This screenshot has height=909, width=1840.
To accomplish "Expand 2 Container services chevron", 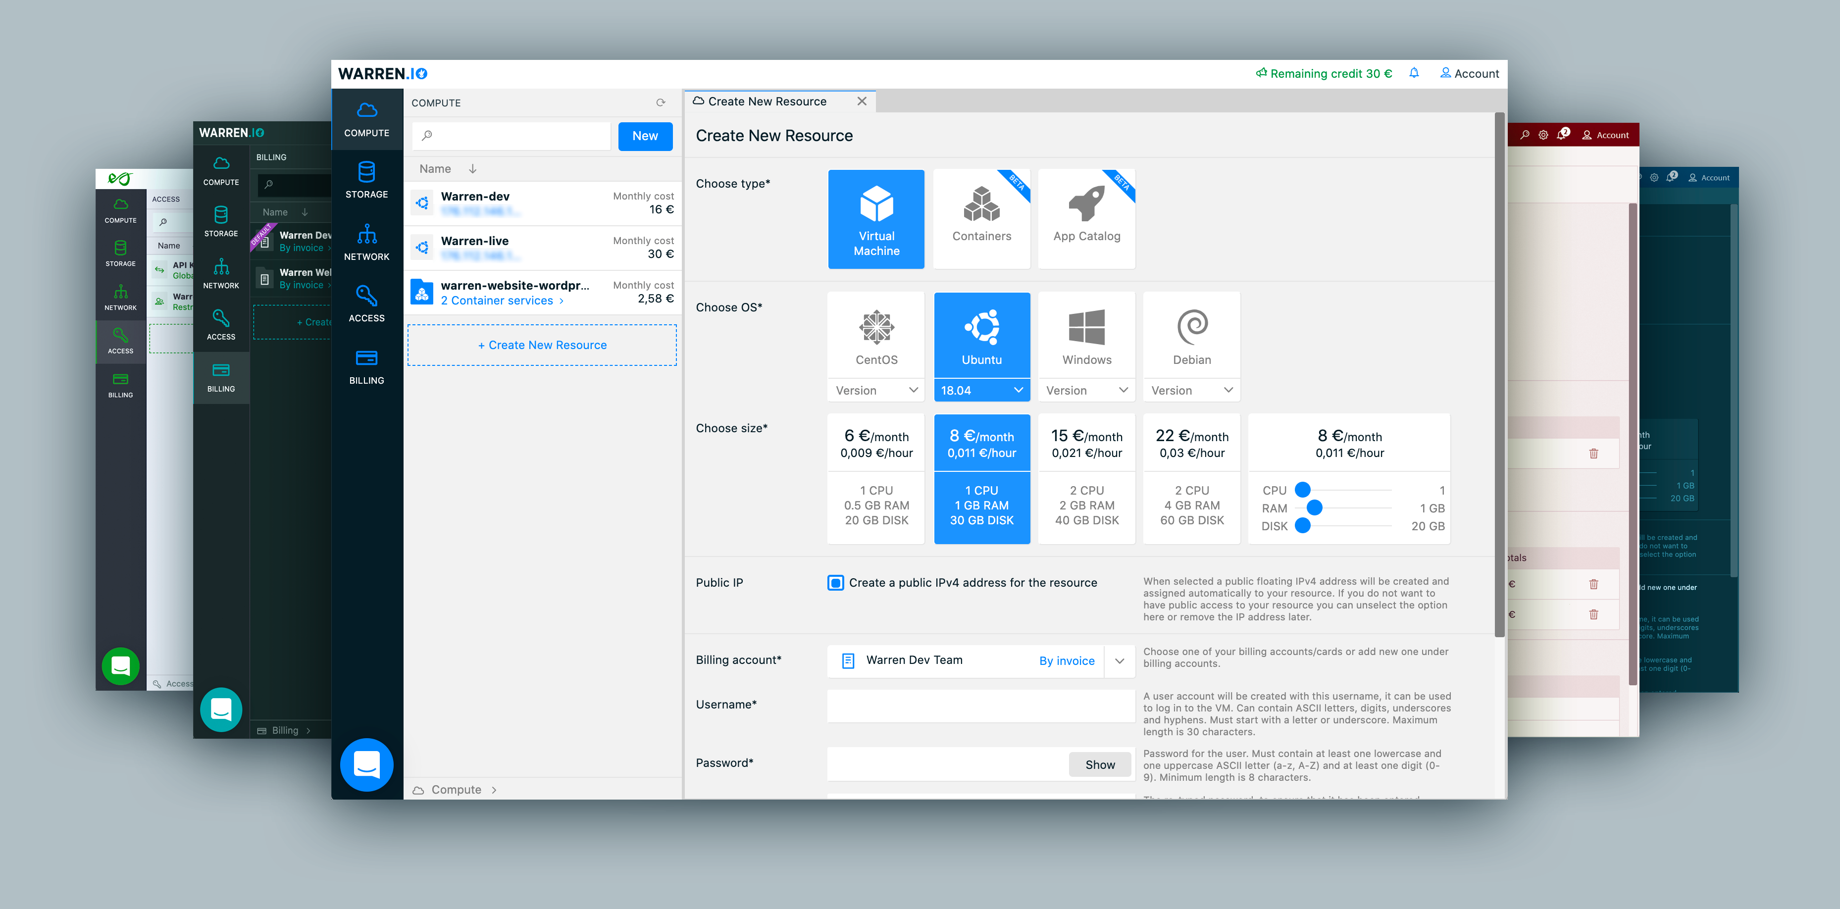I will pyautogui.click(x=562, y=301).
